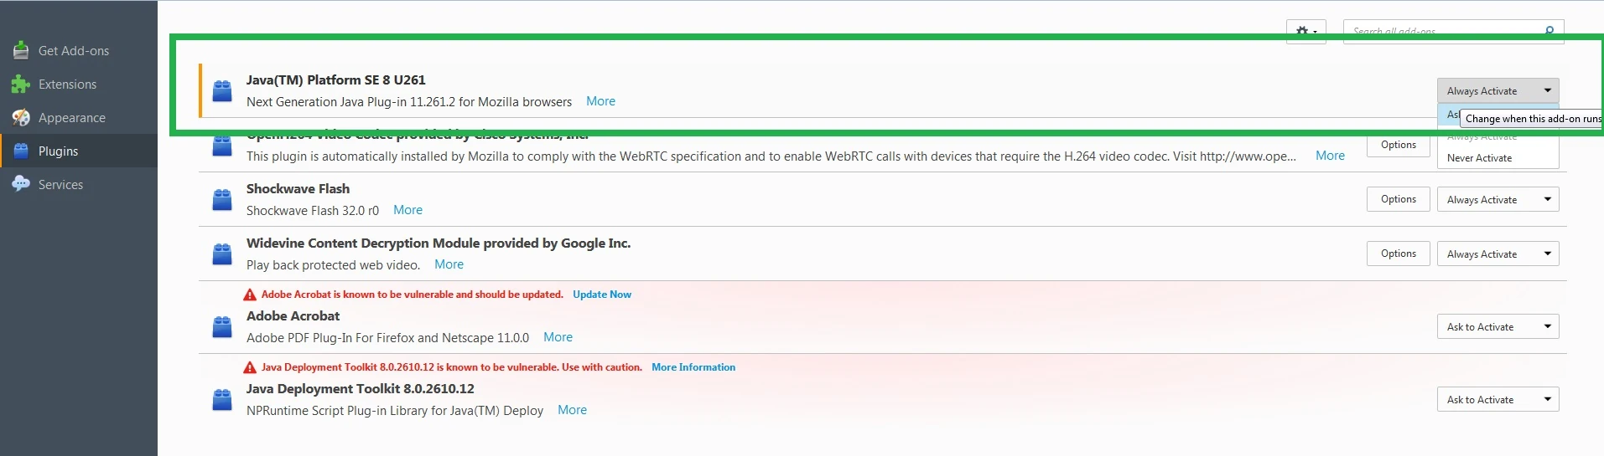Viewport: 1604px width, 456px height.
Task: Click More link for NPRuntime Script Plug-in
Action: [x=572, y=410]
